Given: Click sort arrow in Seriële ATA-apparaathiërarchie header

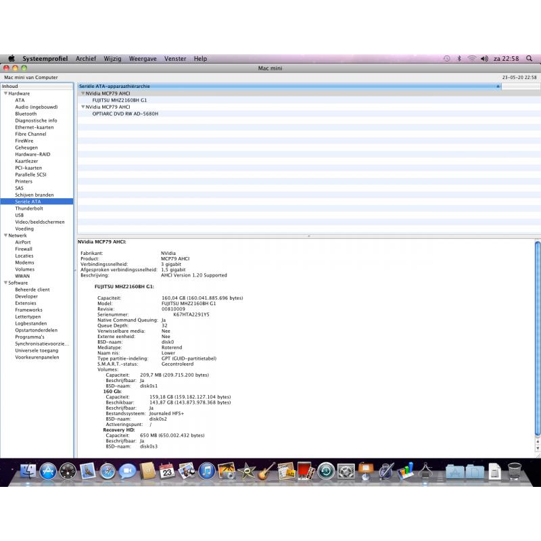Looking at the screenshot, I should tap(498, 87).
